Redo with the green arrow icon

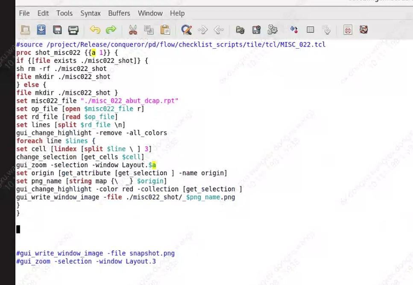click(111, 30)
